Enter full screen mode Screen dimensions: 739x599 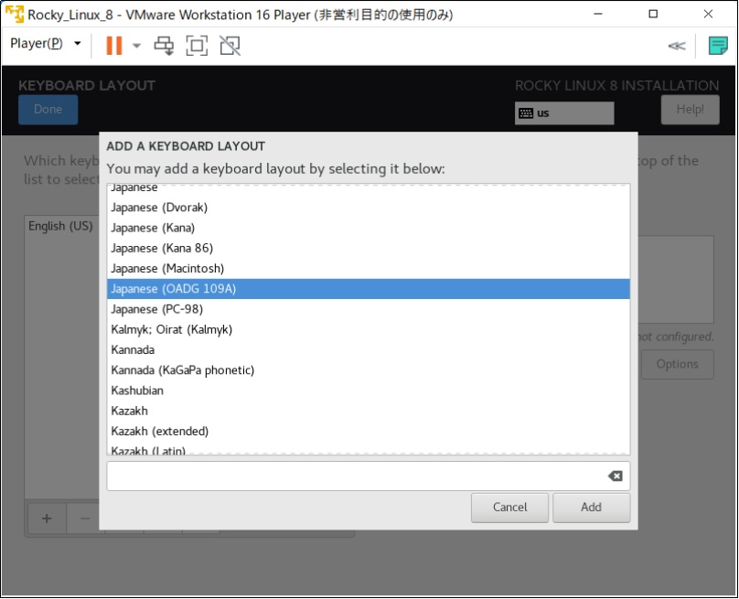click(196, 44)
